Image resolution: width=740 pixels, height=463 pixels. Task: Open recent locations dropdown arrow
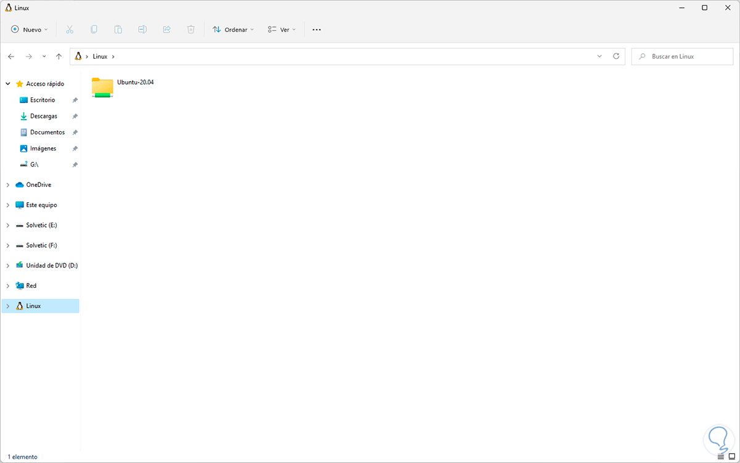tap(44, 56)
